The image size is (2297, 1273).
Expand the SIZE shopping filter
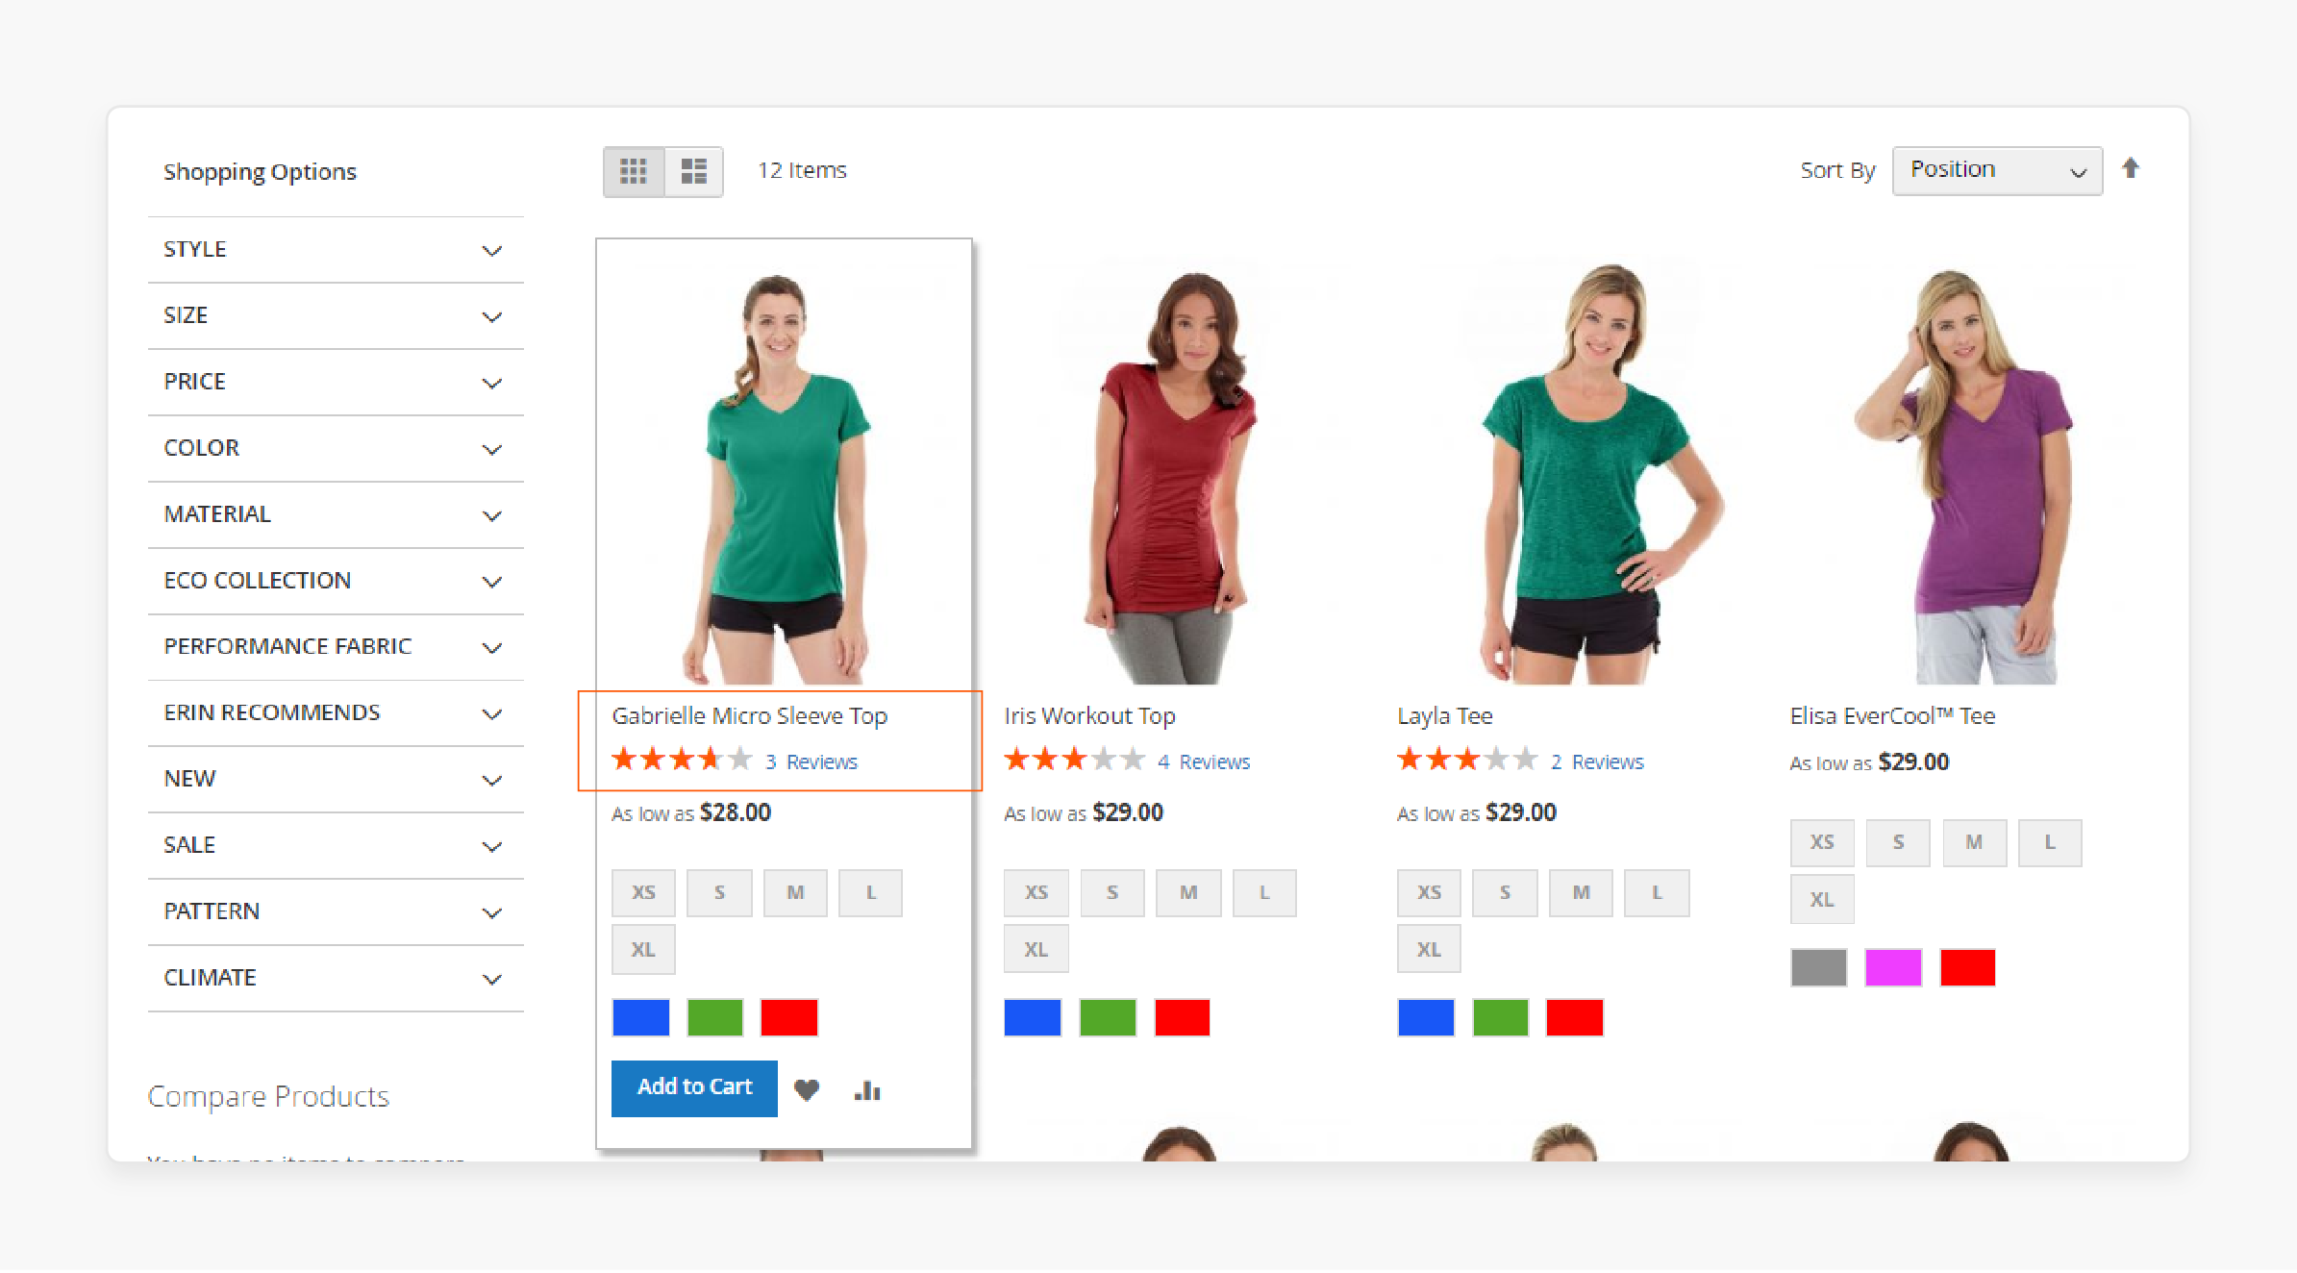[x=331, y=313]
